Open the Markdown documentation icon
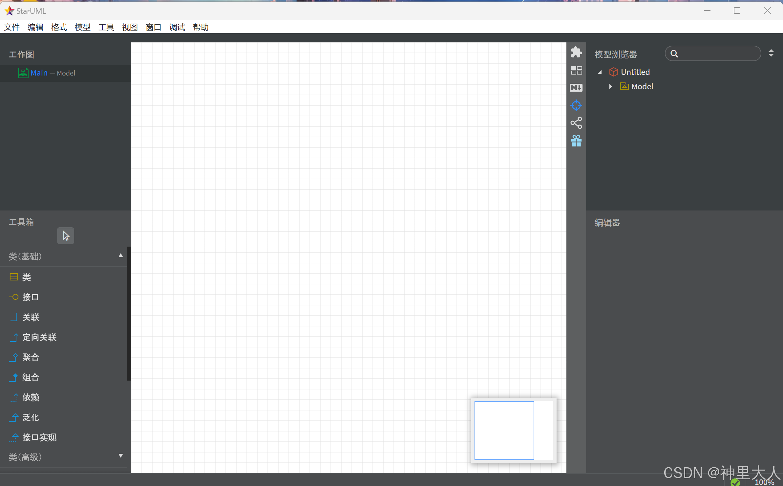 (x=576, y=88)
